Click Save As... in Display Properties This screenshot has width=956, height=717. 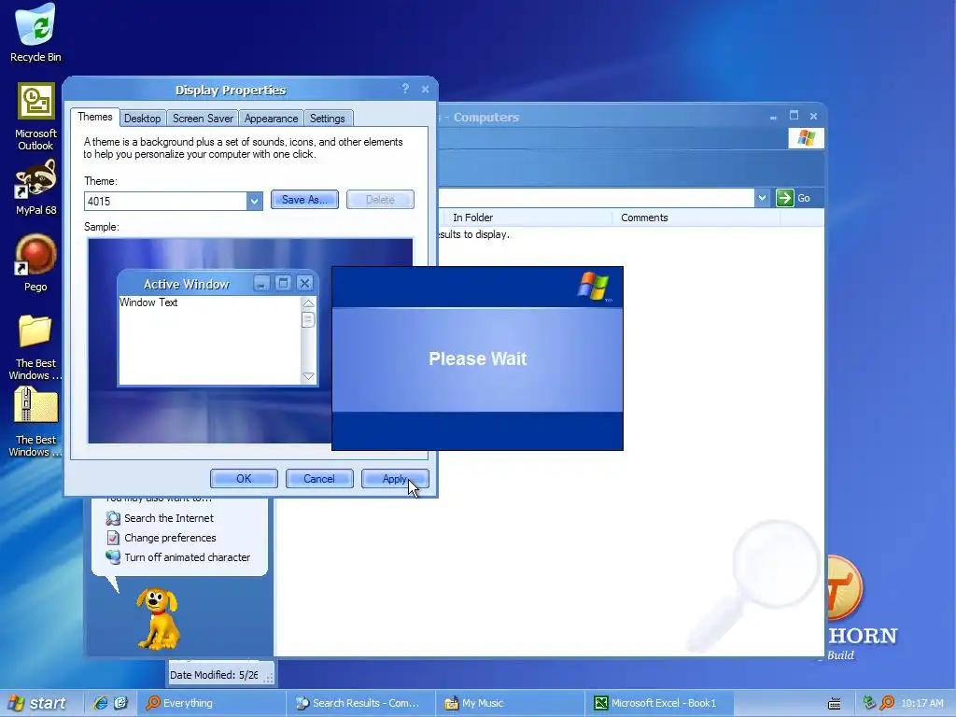pyautogui.click(x=304, y=200)
